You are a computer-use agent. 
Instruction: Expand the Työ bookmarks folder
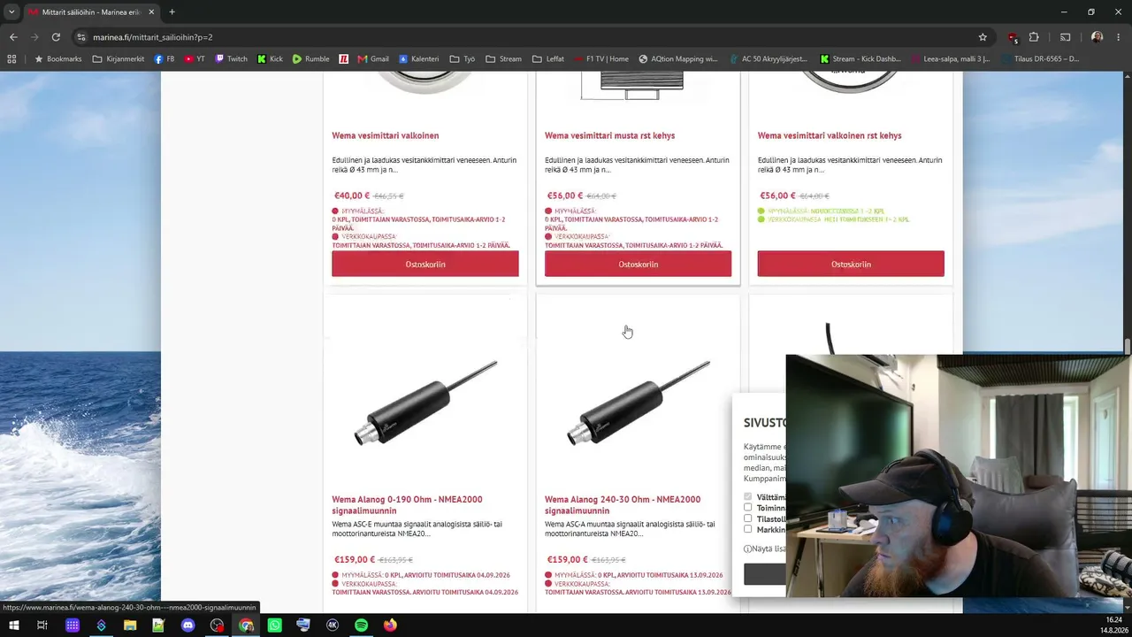point(462,59)
